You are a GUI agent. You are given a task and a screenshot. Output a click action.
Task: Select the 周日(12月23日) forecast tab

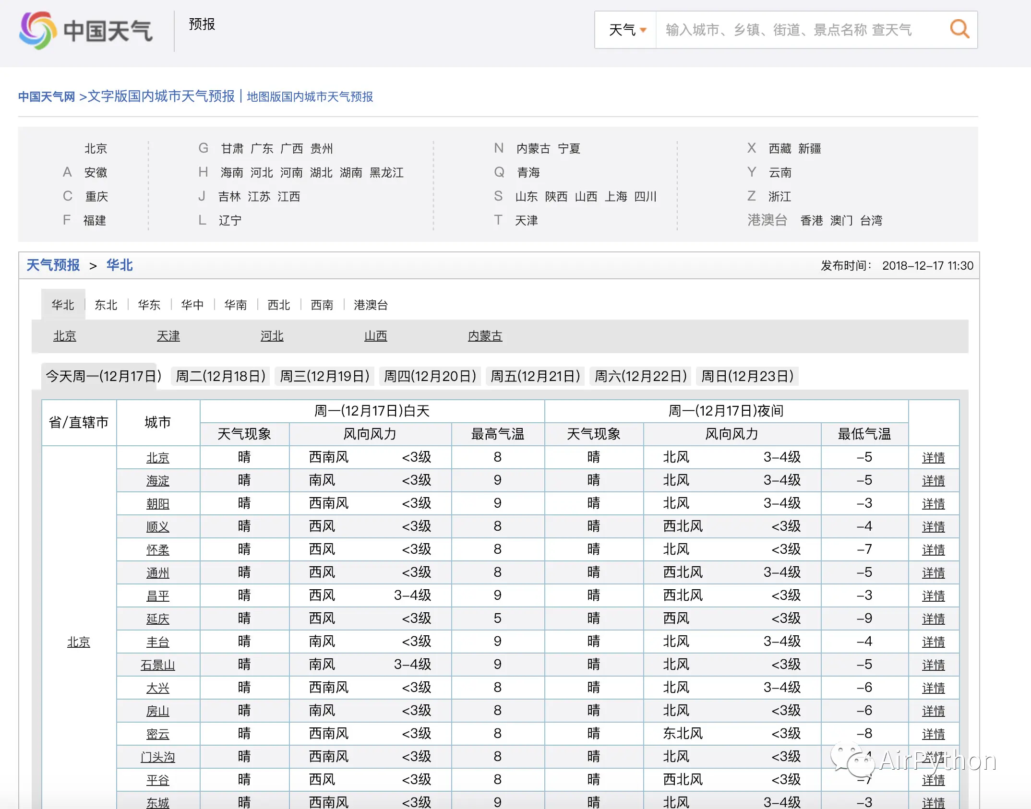coord(747,376)
